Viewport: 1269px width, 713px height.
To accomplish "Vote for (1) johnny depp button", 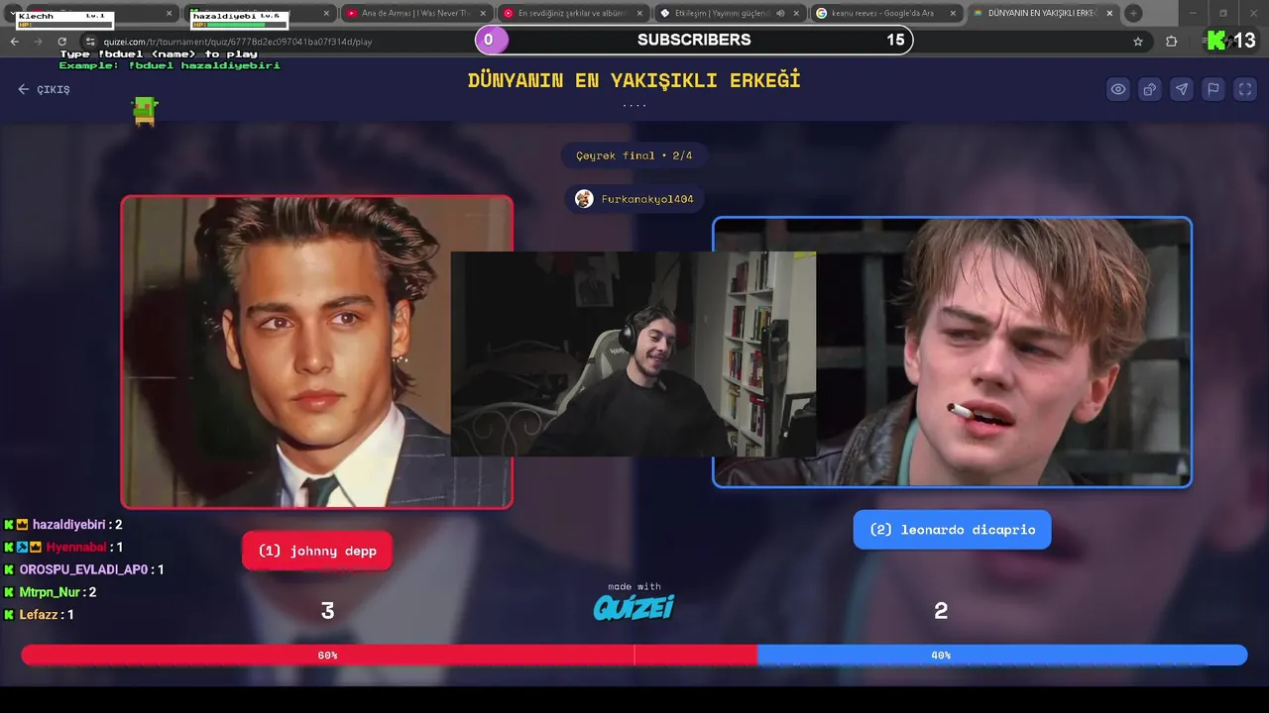I will pos(317,551).
